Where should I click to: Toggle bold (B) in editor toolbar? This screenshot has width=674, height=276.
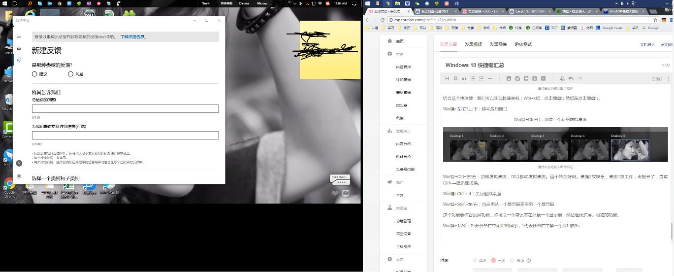[x=455, y=78]
